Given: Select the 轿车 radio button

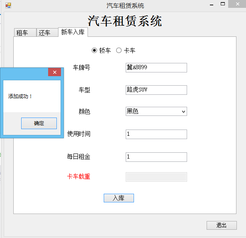Looking at the screenshot, I should coord(101,50).
